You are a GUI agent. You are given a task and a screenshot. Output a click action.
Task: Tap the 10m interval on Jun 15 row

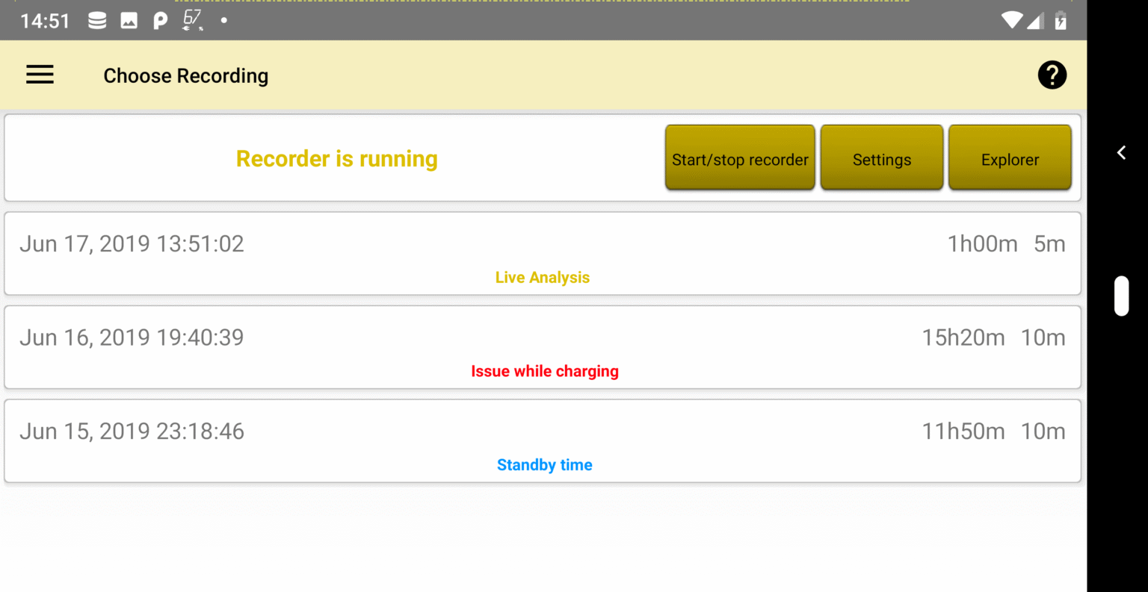point(1043,431)
